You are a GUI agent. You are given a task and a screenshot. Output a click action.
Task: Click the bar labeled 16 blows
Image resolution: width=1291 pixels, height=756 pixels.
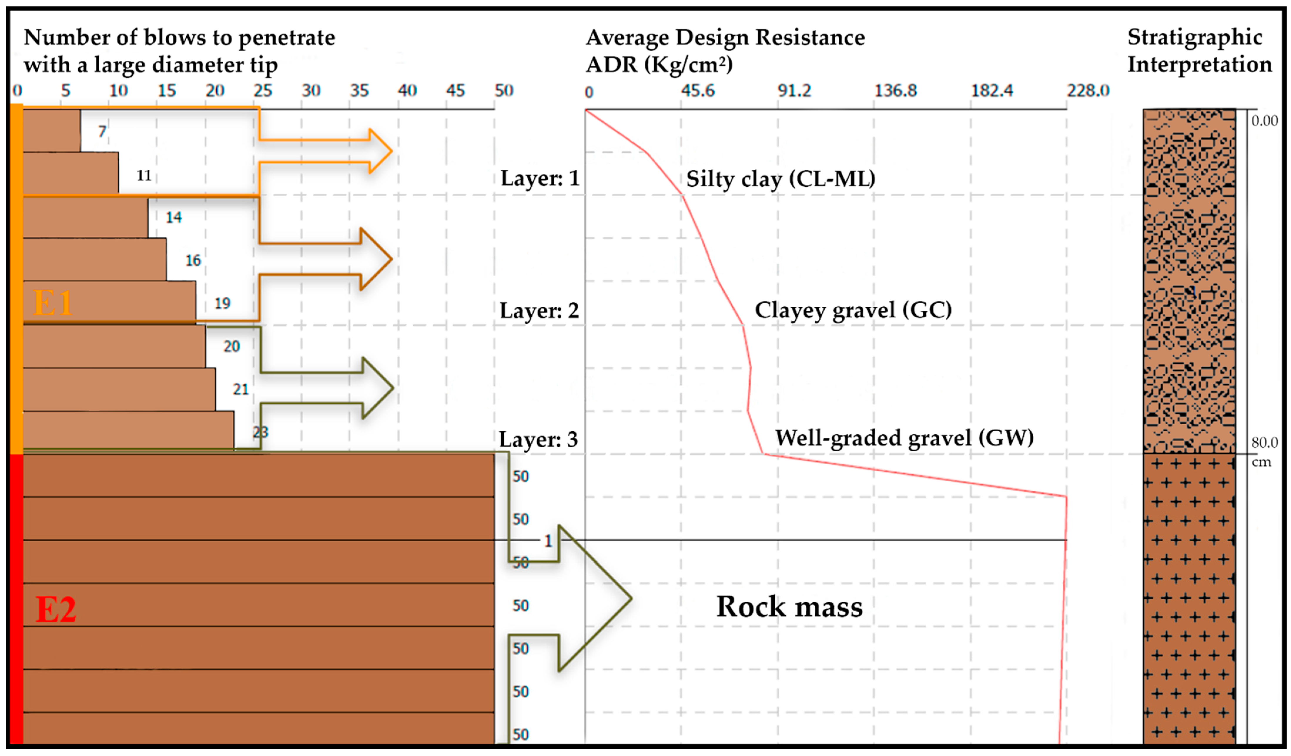click(94, 259)
